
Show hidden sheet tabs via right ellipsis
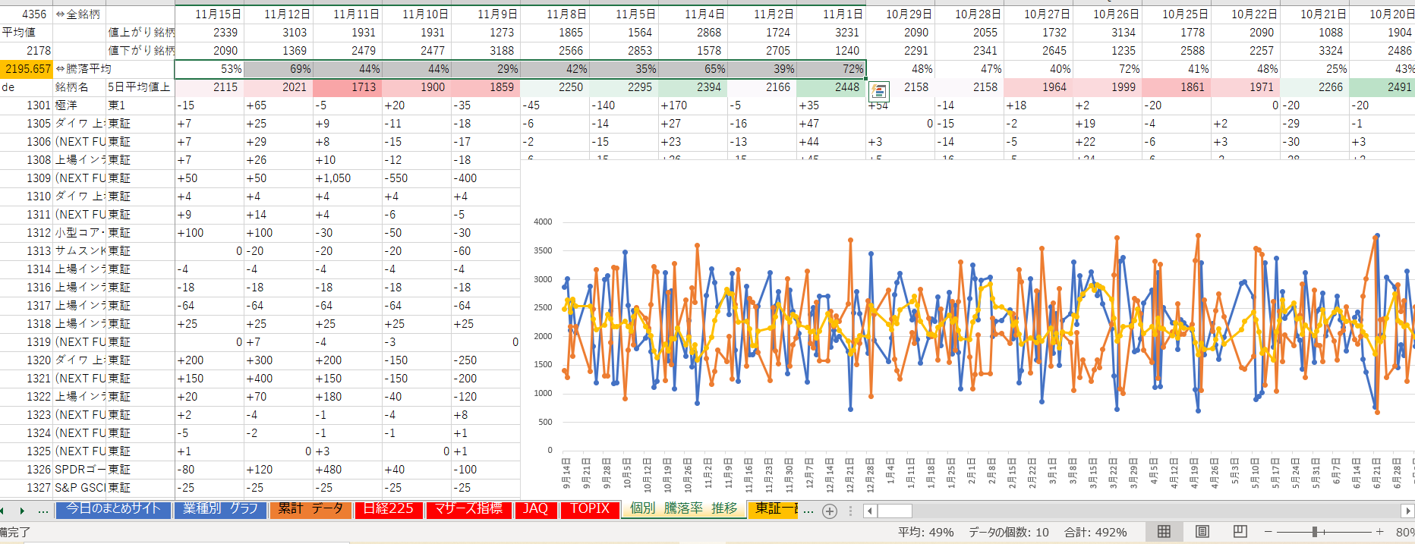coord(808,511)
